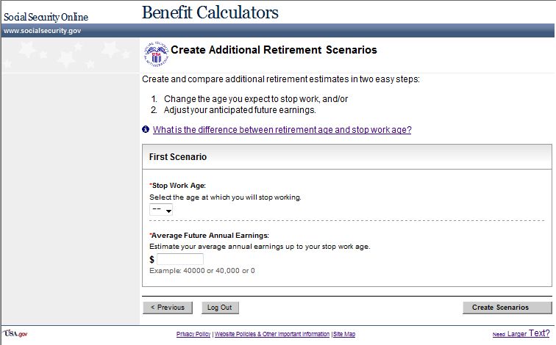The width and height of the screenshot is (556, 345).
Task: Open the Privacy Policy link
Action: coord(193,334)
